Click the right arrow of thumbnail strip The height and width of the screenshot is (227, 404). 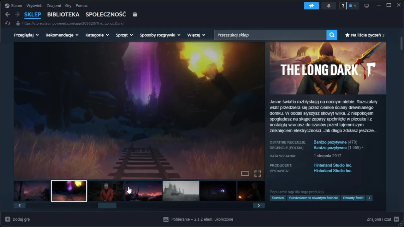259,205
